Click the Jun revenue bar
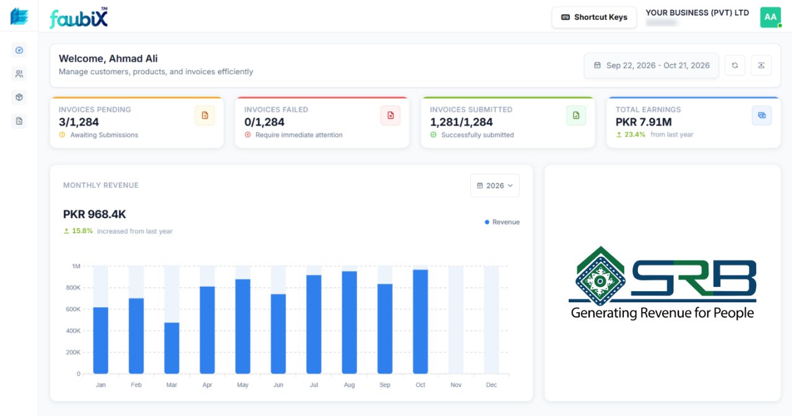Viewport: 792px width, 416px height. (278, 334)
